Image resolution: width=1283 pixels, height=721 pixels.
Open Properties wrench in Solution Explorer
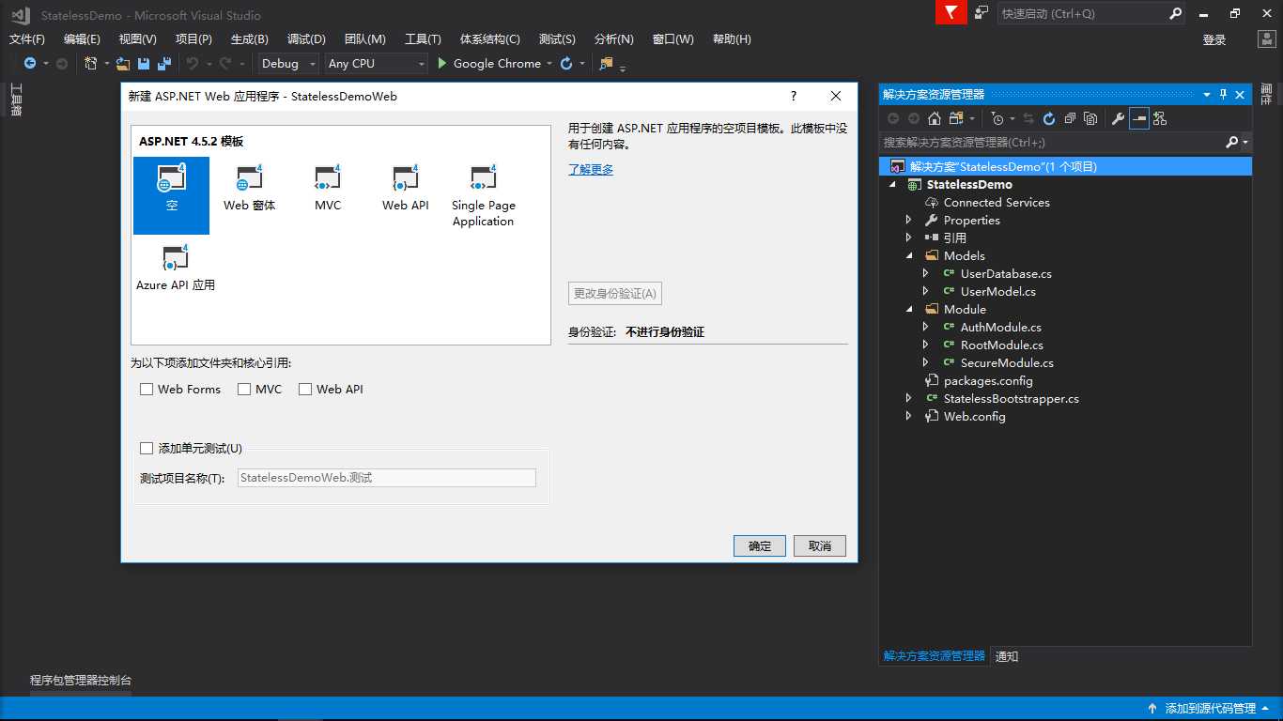[1118, 118]
